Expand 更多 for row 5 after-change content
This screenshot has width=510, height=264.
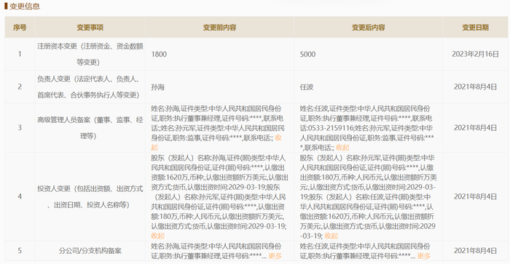[424, 256]
